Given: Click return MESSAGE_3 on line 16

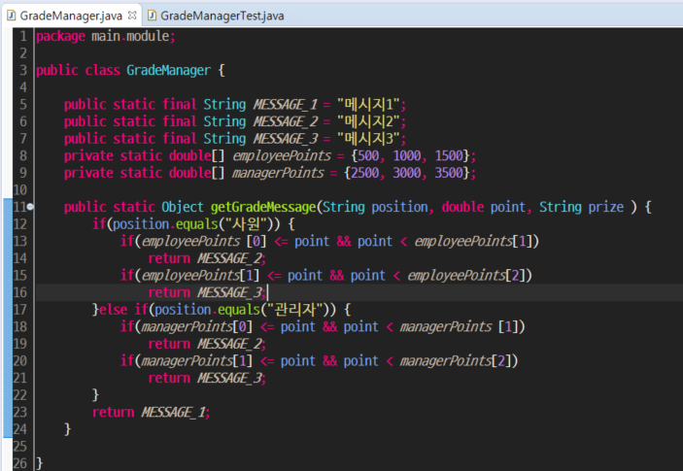Looking at the screenshot, I should 207,292.
